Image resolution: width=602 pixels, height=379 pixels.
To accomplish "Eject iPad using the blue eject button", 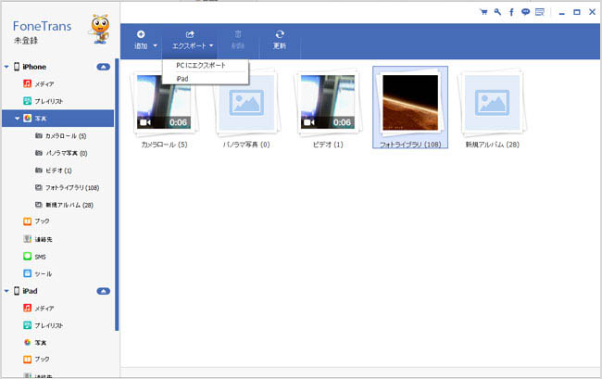I will tap(103, 291).
